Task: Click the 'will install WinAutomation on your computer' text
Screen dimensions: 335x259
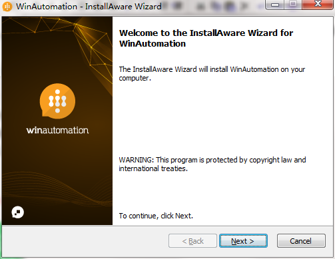Action: click(212, 74)
